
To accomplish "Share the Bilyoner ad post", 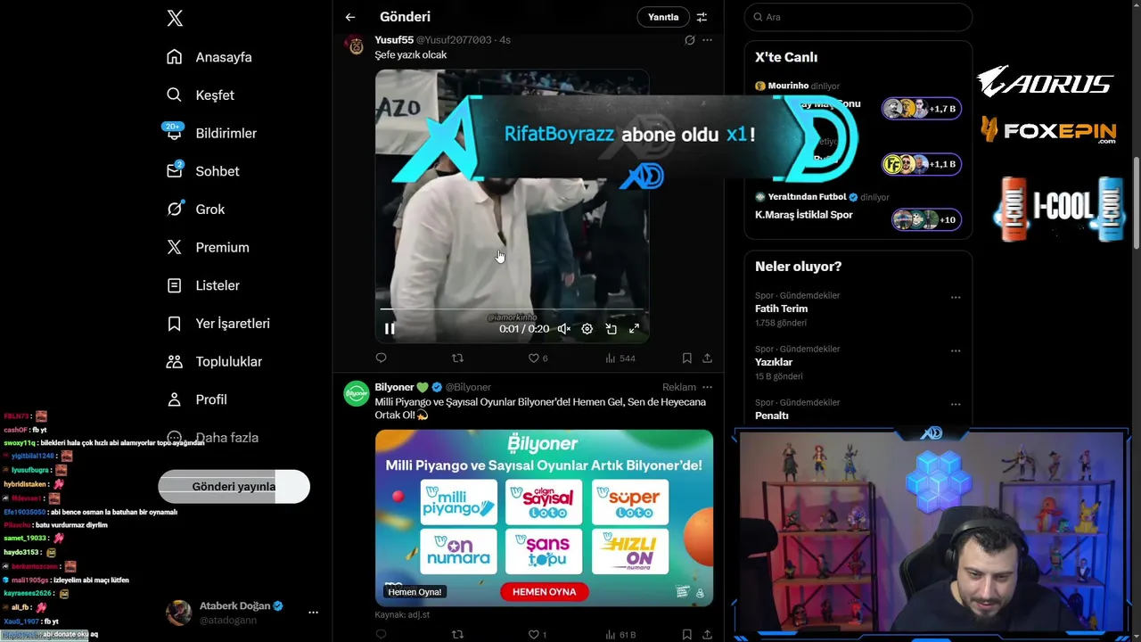I will [707, 635].
